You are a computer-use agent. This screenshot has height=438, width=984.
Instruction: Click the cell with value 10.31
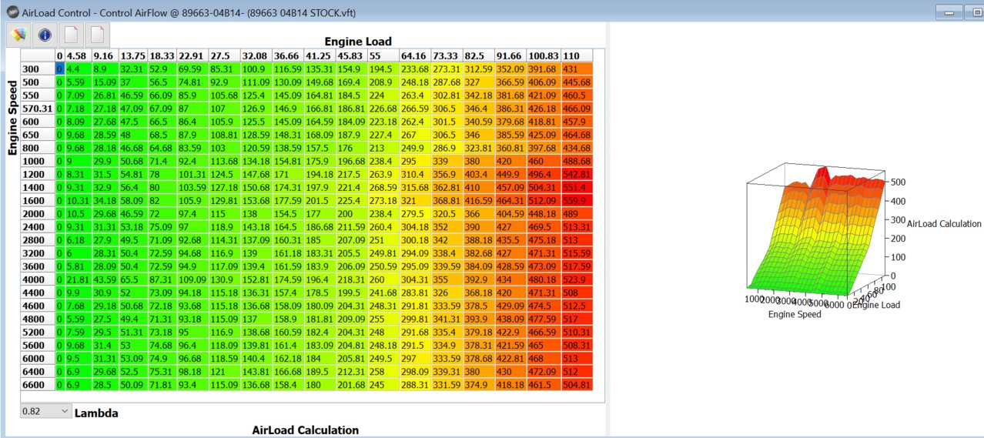coord(77,200)
